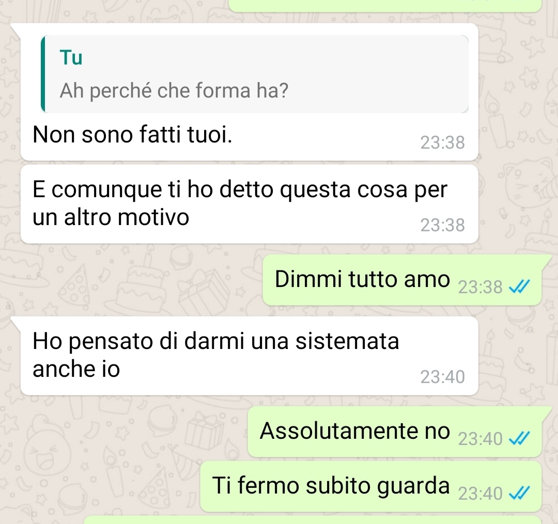Viewport: 558px width, 524px height.
Task: Tap the 23:38 timestamp beside "Dimmi tutto amo"
Action: point(480,287)
